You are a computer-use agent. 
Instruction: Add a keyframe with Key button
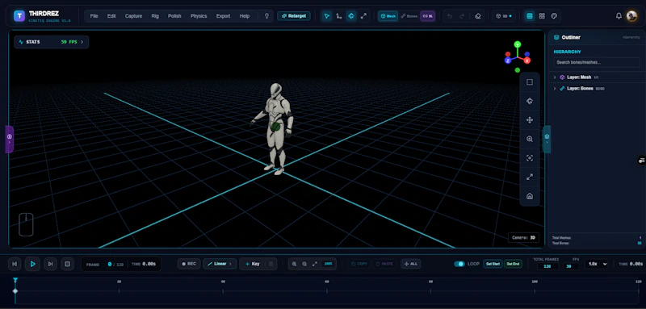click(253, 264)
